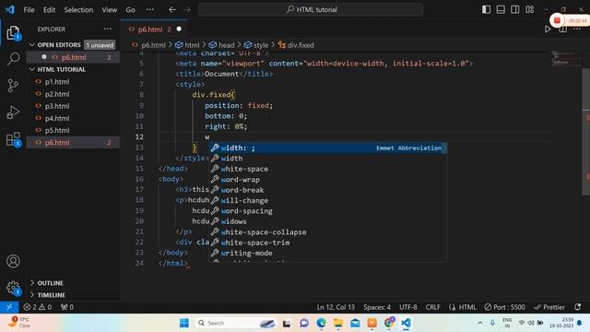Choose will-change suggestion
The image size is (590, 332).
pyautogui.click(x=328, y=201)
